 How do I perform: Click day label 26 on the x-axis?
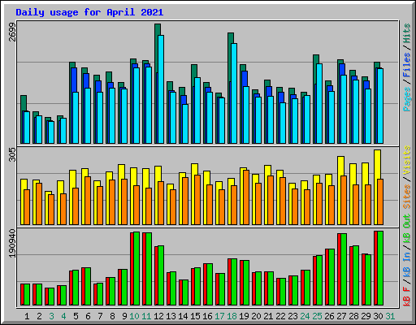[329, 316]
